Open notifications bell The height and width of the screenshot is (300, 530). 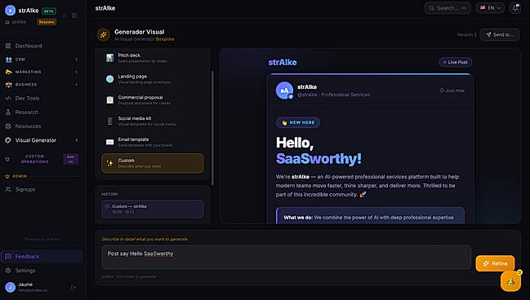(515, 8)
